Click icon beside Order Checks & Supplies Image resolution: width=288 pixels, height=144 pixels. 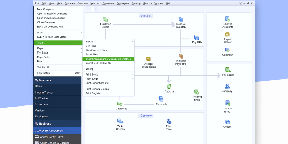[37, 143]
